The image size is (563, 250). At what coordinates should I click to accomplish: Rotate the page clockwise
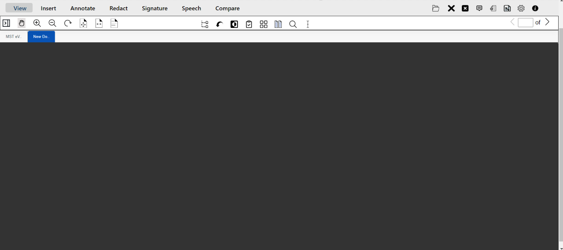(68, 23)
